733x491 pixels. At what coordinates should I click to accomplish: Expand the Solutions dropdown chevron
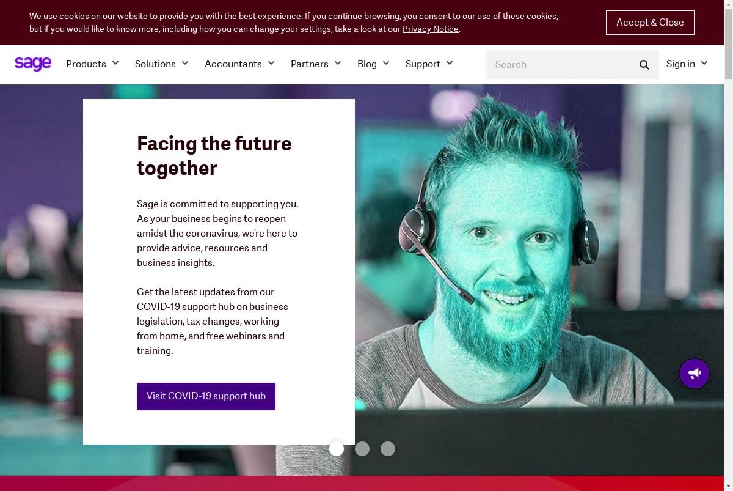185,63
